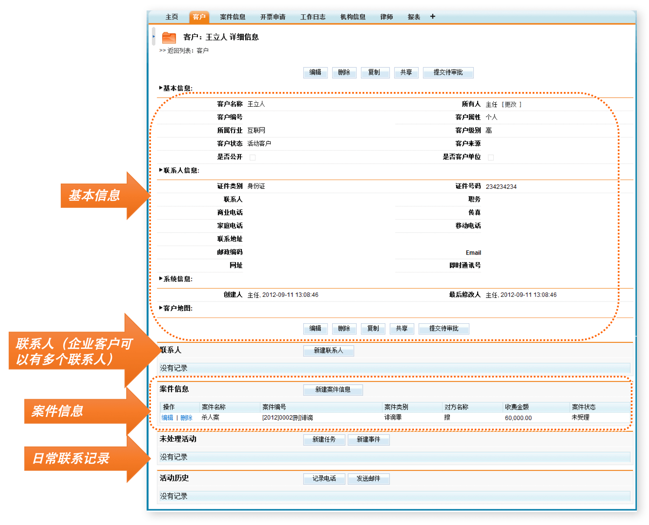Click the top 共享 button
The height and width of the screenshot is (525, 649).
click(x=406, y=72)
